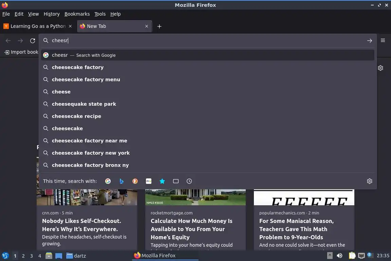Close the New Tab tab
The height and width of the screenshot is (261, 391).
(147, 26)
